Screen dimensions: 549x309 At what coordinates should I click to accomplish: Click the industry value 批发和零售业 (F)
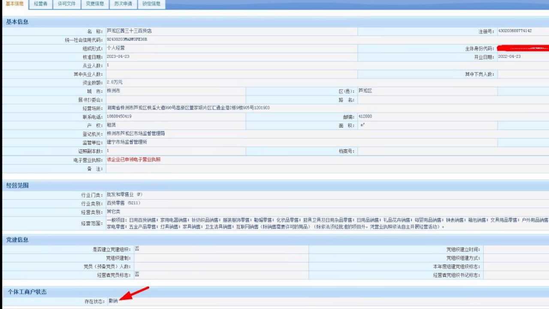125,194
